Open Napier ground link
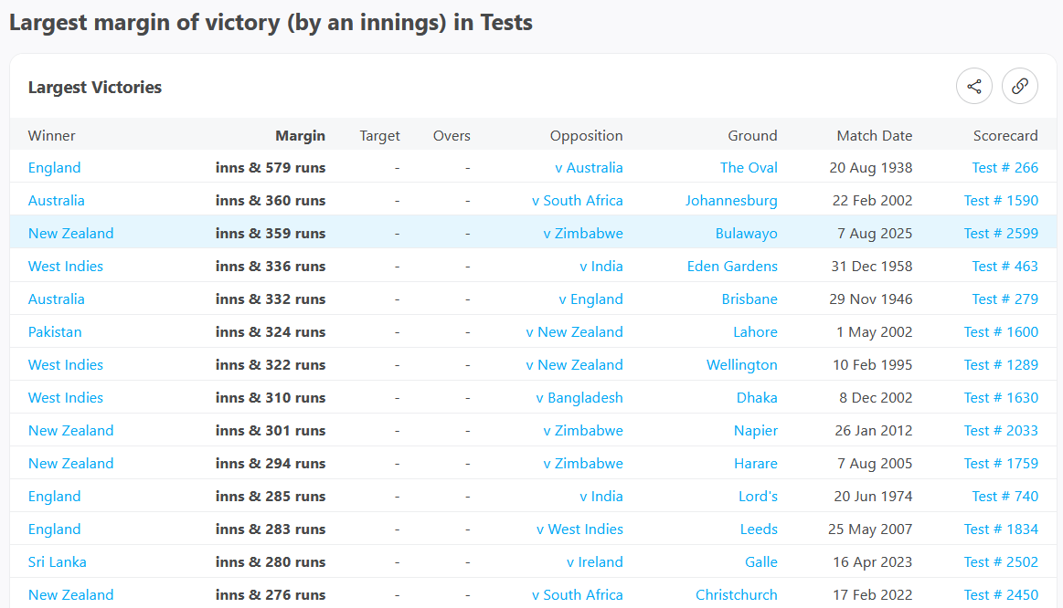The width and height of the screenshot is (1063, 608). coord(756,431)
